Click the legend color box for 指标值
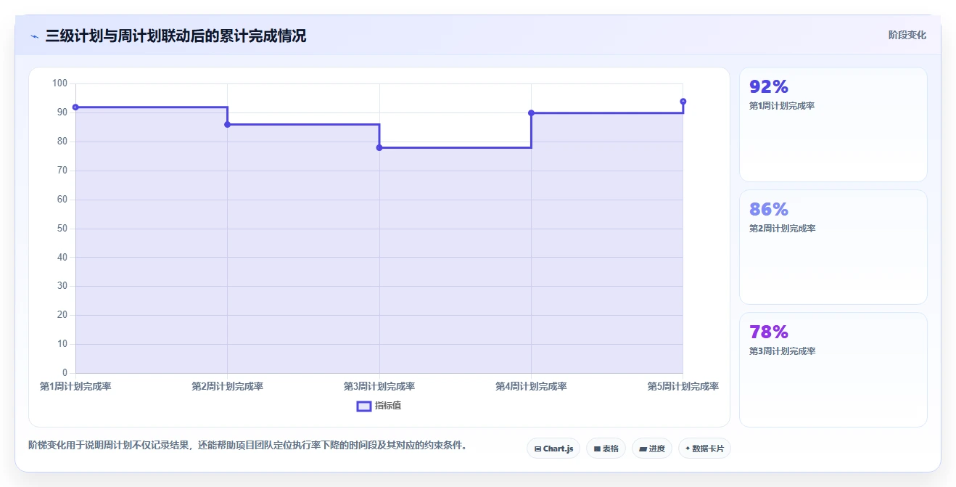This screenshot has width=956, height=487. pos(364,406)
